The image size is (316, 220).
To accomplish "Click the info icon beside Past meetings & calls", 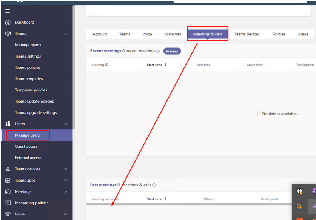I will coord(154,185).
